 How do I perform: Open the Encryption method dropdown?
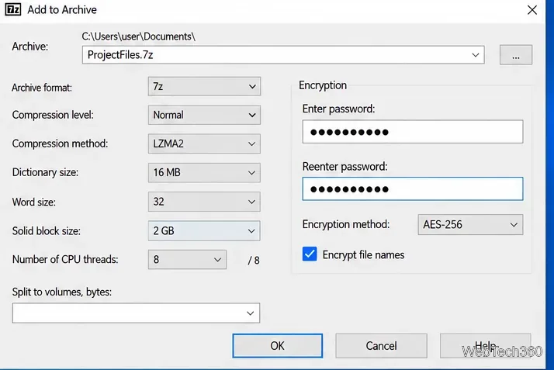(470, 224)
